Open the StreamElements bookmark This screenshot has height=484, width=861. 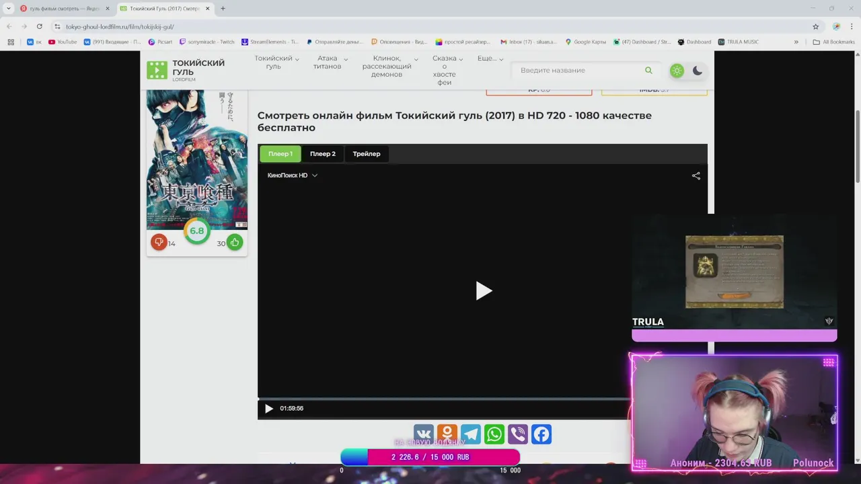click(270, 42)
